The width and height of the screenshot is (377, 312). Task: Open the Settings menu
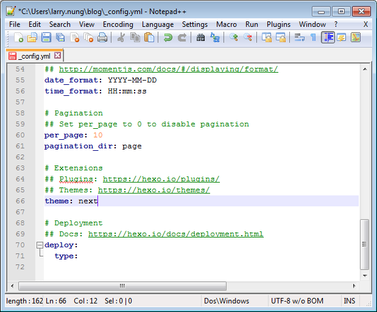point(195,24)
